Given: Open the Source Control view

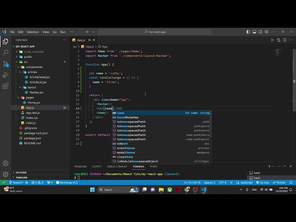Looking at the screenshot, I should tap(6, 64).
